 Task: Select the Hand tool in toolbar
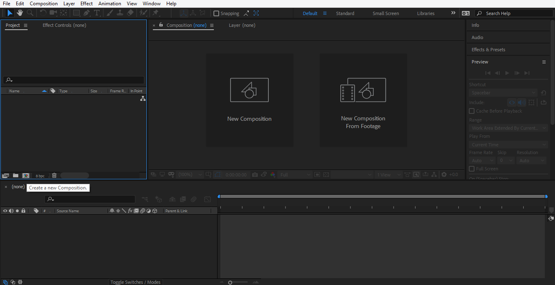click(x=20, y=13)
